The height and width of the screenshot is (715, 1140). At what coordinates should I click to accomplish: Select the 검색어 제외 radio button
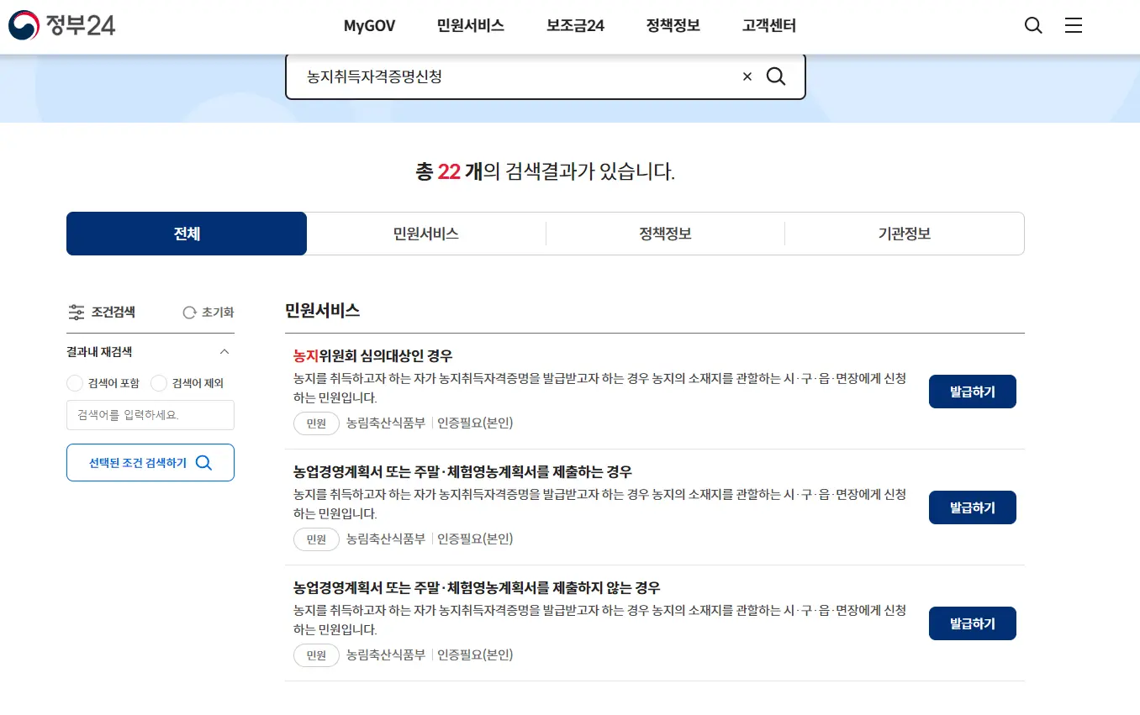coord(158,383)
